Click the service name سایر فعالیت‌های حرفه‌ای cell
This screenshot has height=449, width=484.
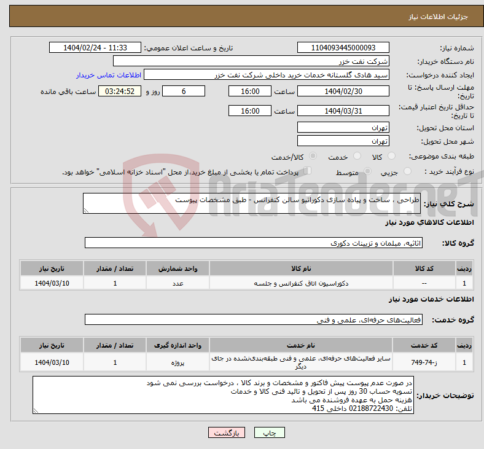(301, 362)
